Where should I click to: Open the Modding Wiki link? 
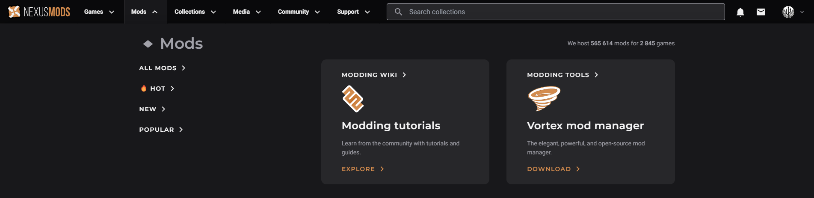click(374, 75)
